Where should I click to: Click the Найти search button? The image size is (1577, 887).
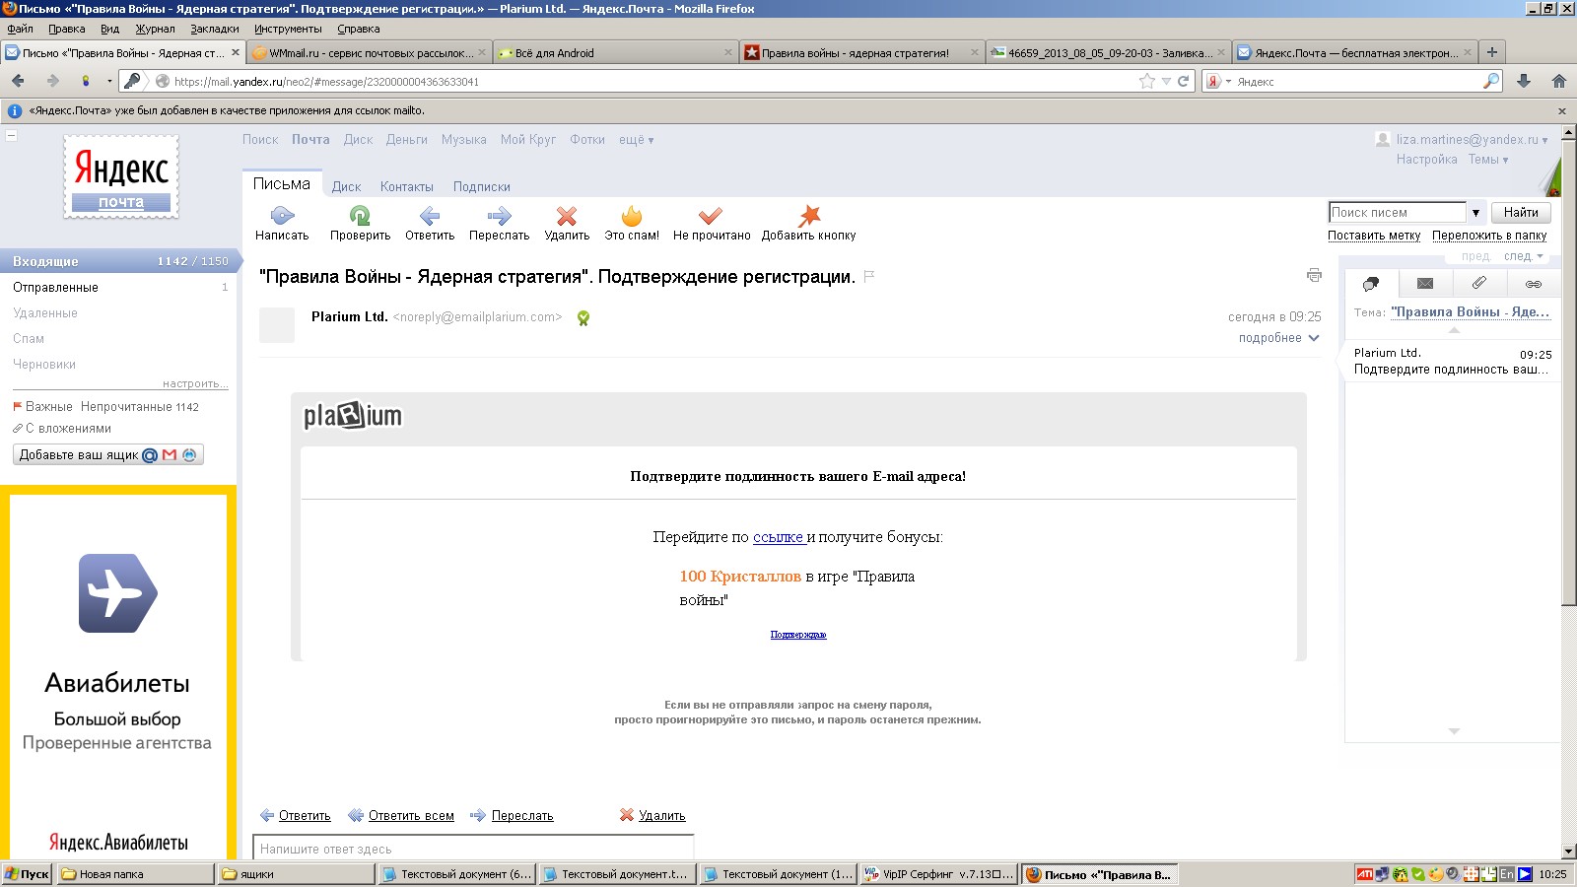click(x=1521, y=212)
